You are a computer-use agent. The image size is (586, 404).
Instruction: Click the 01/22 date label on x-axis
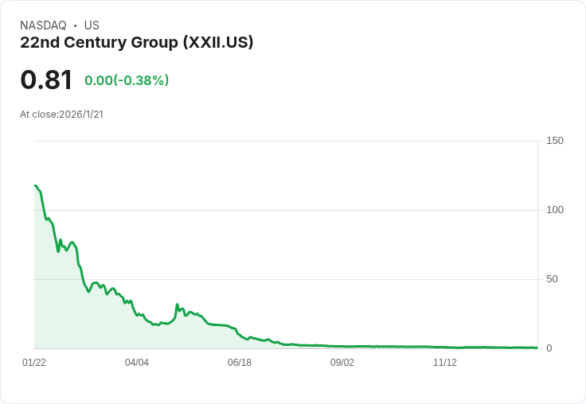pyautogui.click(x=34, y=363)
